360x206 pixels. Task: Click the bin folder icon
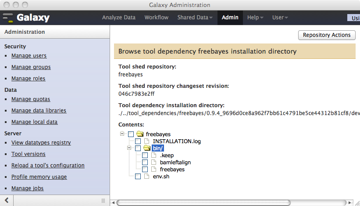click(147, 148)
